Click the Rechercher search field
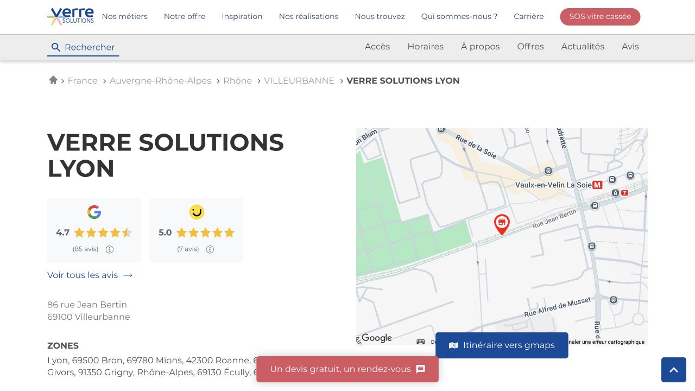Viewport: 695px width, 391px height. click(x=83, y=47)
